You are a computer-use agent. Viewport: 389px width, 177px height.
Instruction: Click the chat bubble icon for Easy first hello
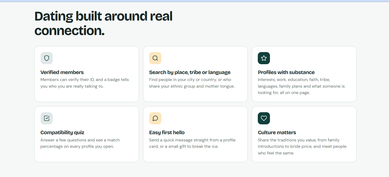[155, 118]
